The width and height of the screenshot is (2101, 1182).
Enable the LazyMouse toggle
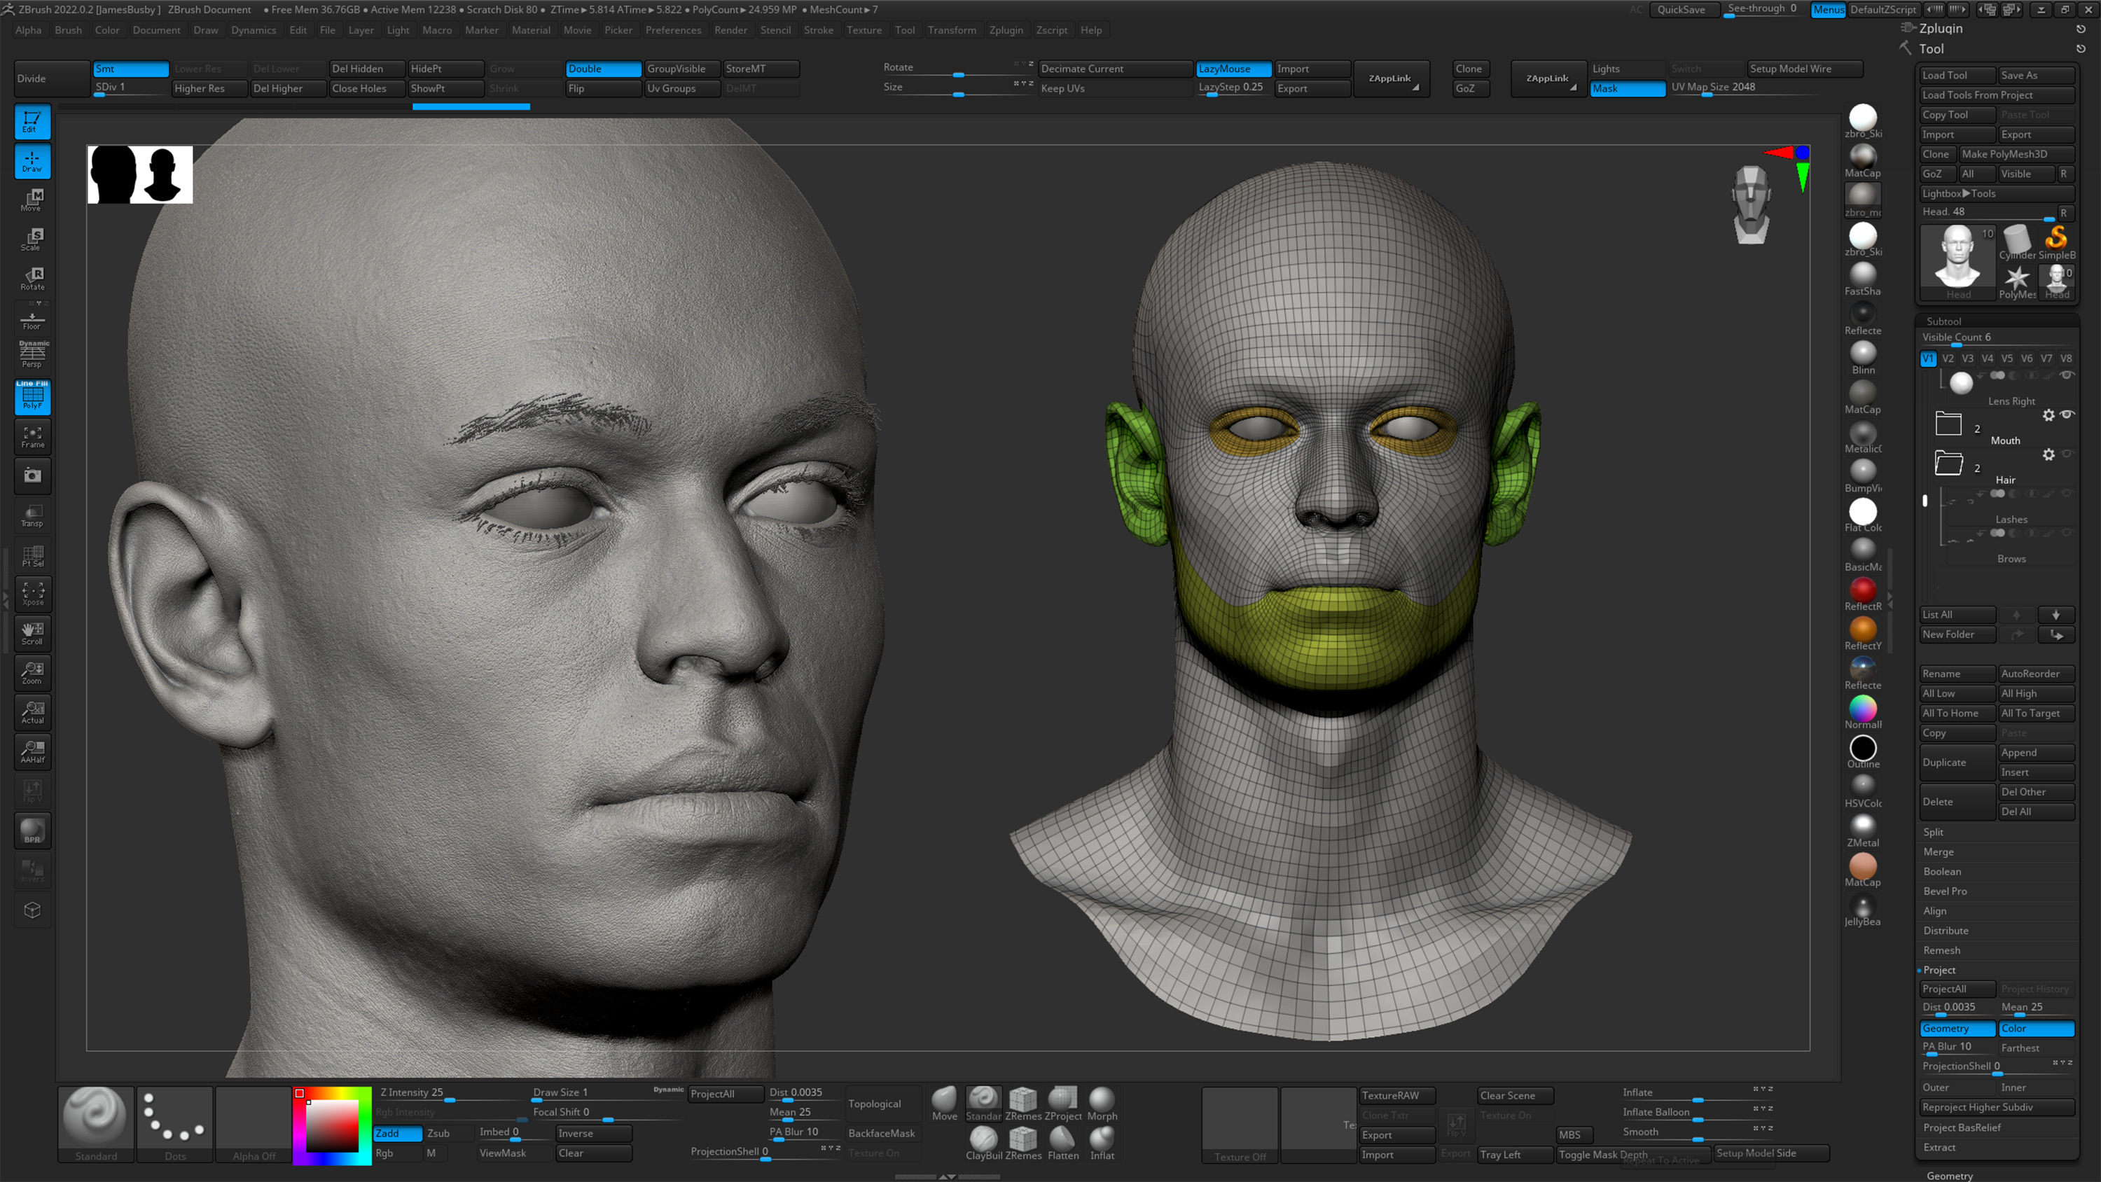click(x=1233, y=69)
